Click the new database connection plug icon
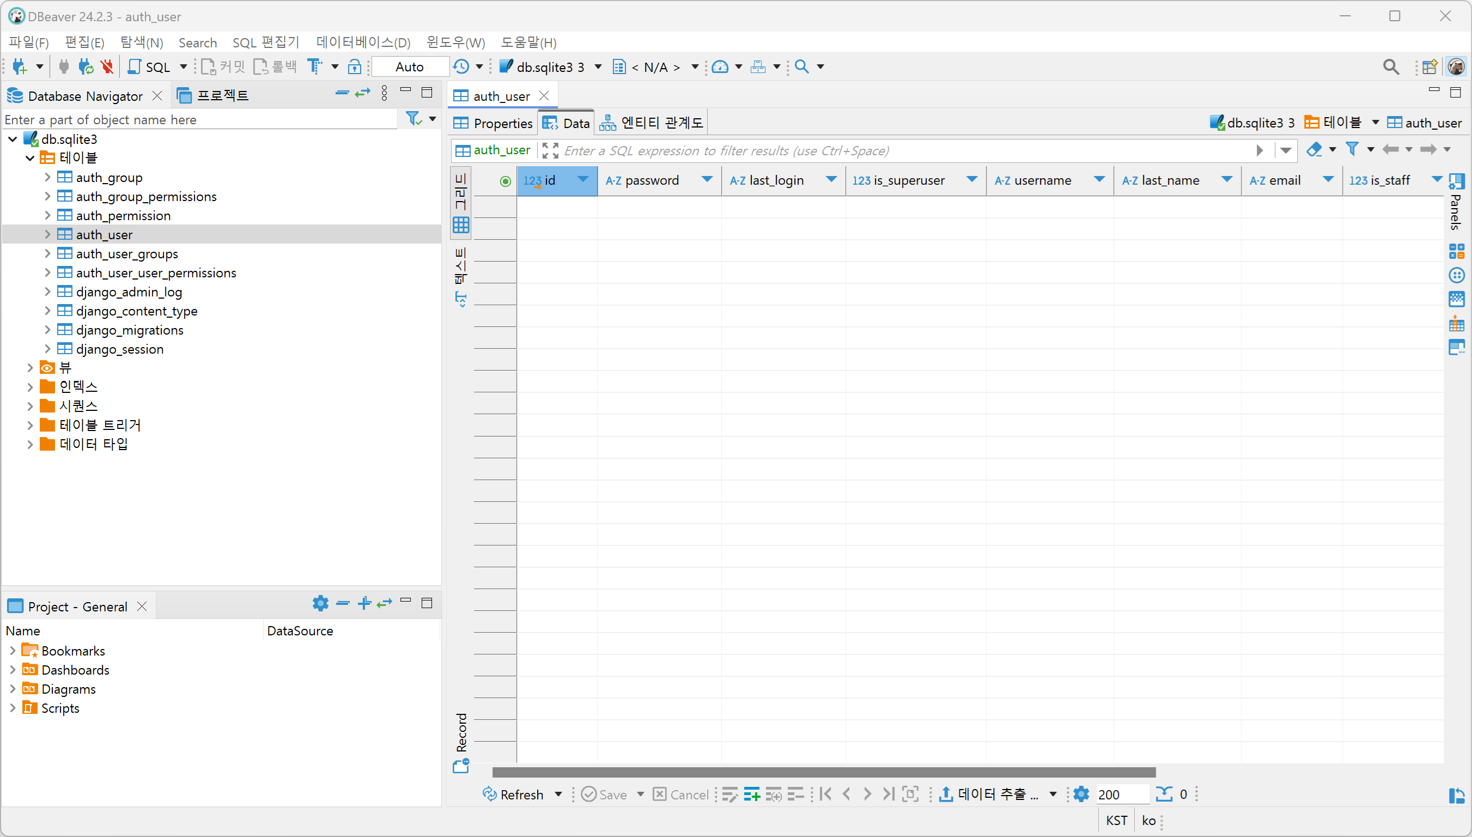The image size is (1472, 837). pos(20,66)
